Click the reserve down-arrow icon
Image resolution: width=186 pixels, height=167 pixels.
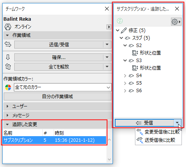pos(8,57)
